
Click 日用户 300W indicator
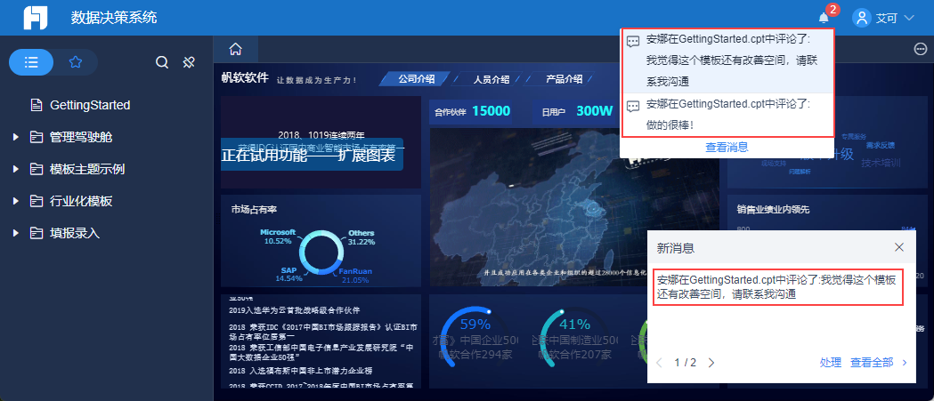(577, 110)
